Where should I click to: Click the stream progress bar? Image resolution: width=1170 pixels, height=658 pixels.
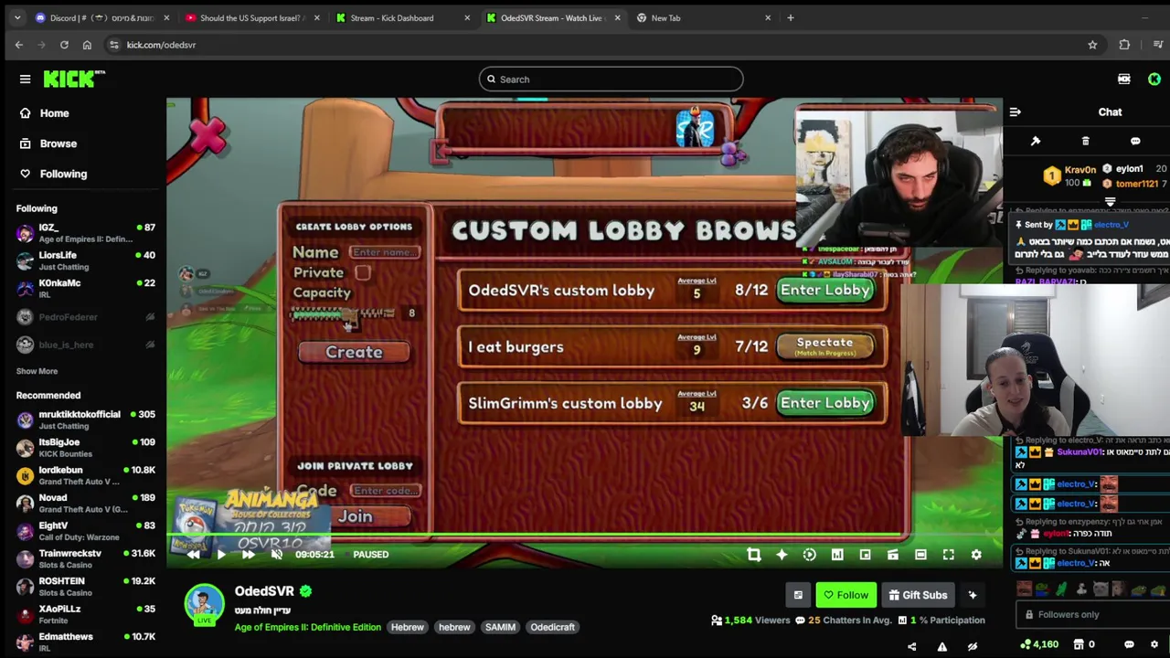coord(585,536)
